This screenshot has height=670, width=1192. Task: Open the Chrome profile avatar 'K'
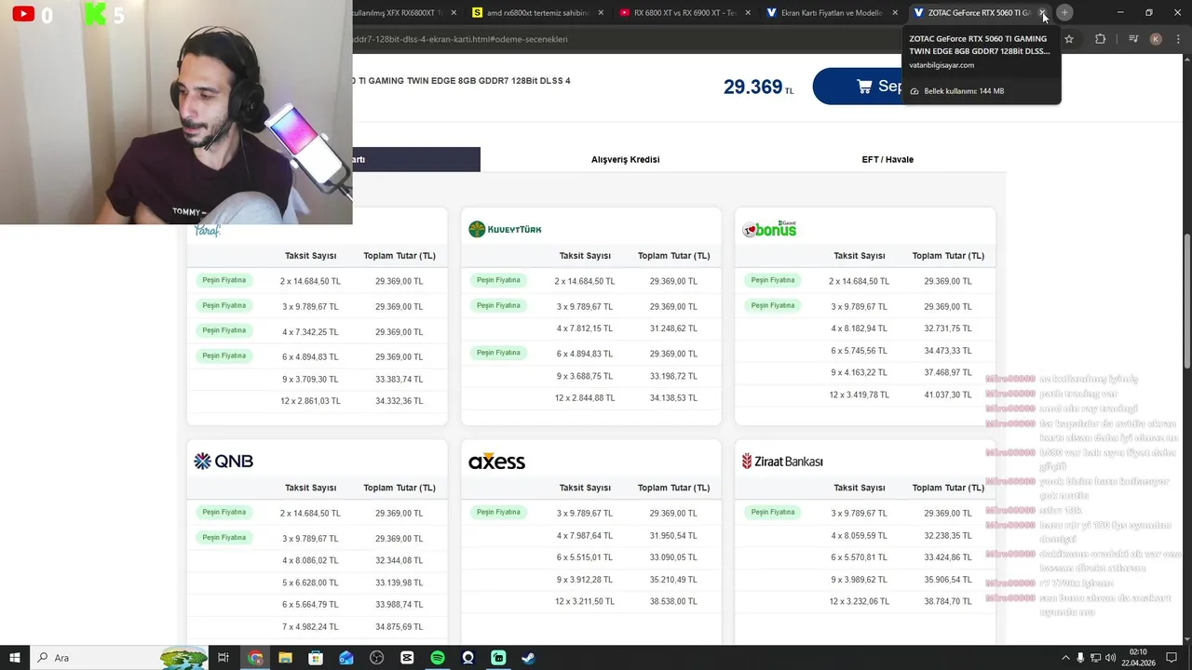(x=1156, y=39)
